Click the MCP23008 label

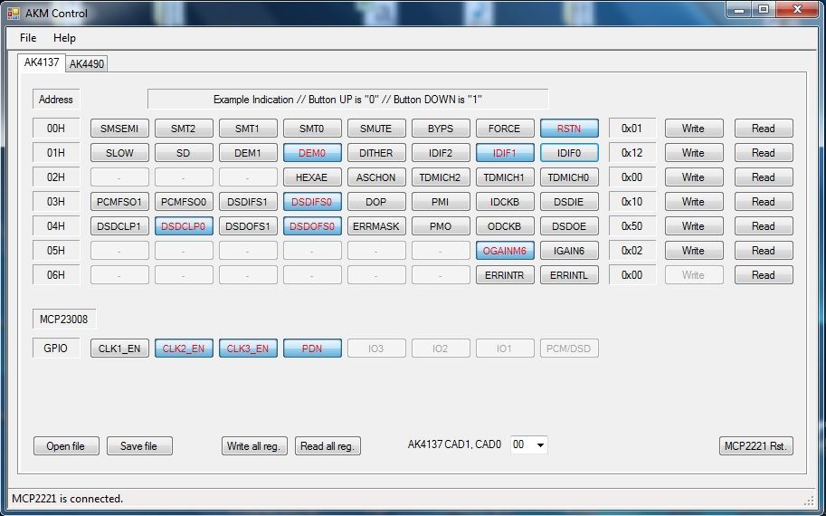(63, 319)
